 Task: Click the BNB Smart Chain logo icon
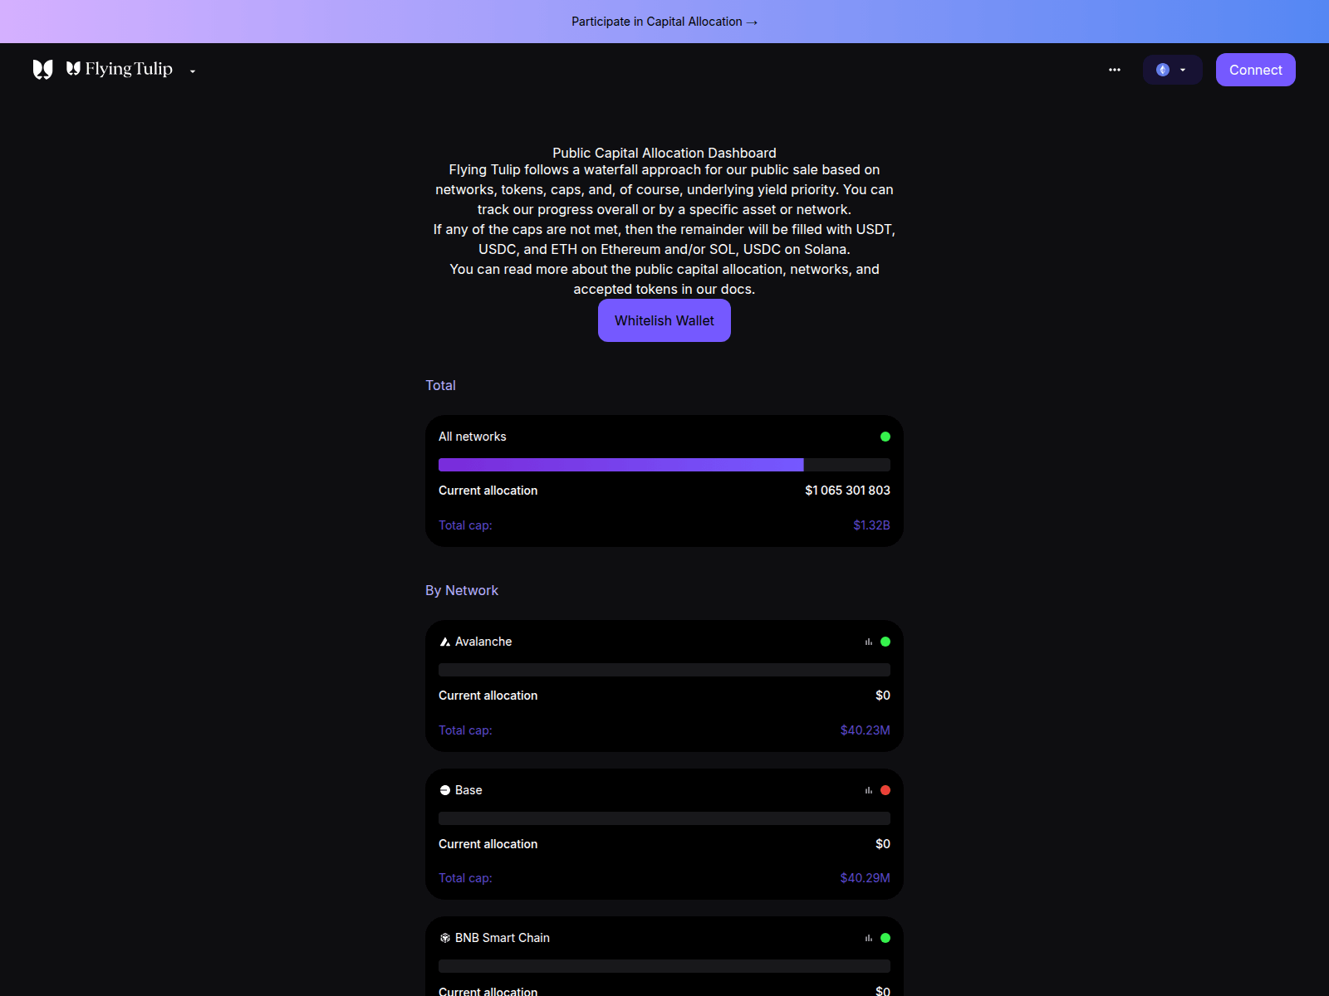[x=445, y=938]
